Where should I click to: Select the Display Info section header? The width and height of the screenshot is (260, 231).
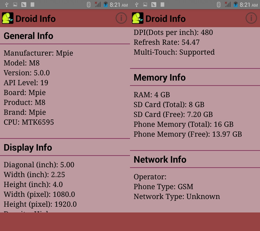click(x=28, y=148)
